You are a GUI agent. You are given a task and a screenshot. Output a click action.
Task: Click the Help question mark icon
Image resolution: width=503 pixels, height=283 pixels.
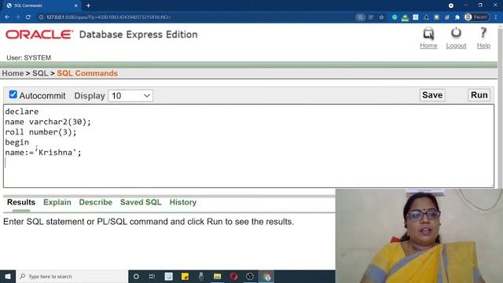click(483, 33)
